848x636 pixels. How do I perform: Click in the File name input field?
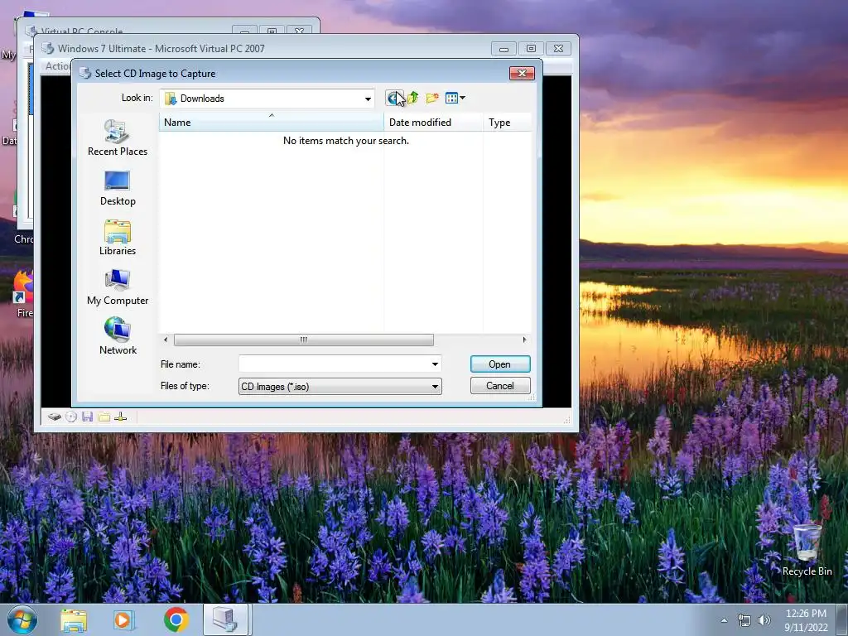click(334, 364)
